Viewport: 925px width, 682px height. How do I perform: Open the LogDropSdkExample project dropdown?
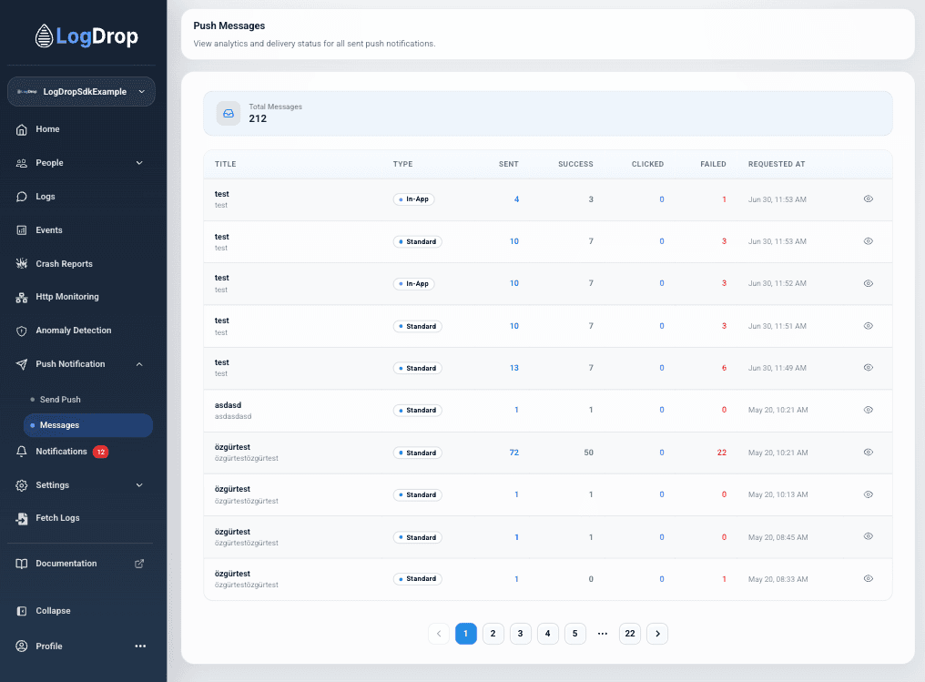(81, 91)
